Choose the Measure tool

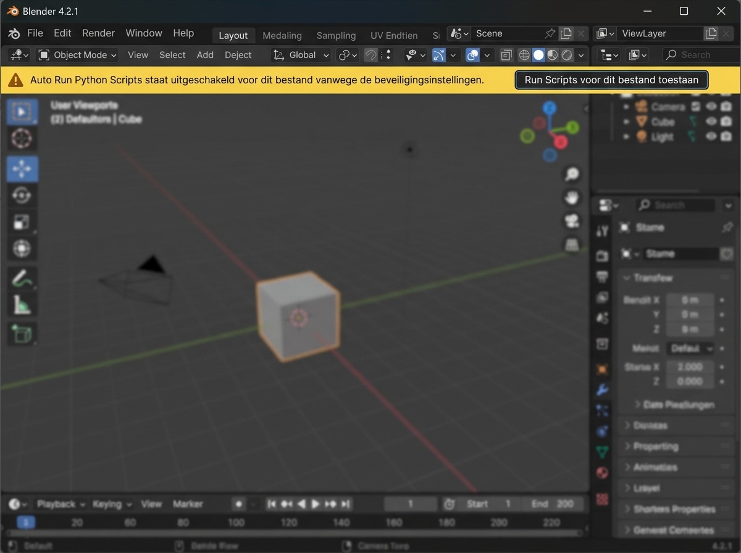click(x=22, y=305)
